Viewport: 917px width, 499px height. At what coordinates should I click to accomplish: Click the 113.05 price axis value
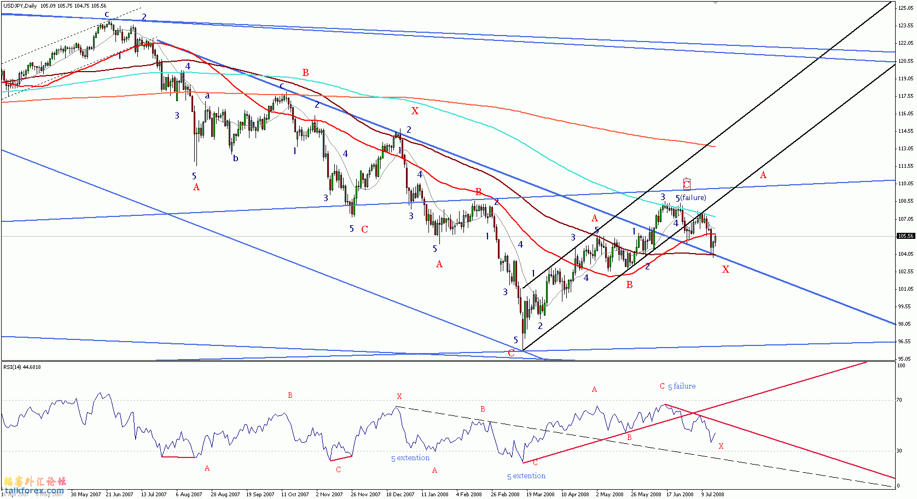click(906, 149)
